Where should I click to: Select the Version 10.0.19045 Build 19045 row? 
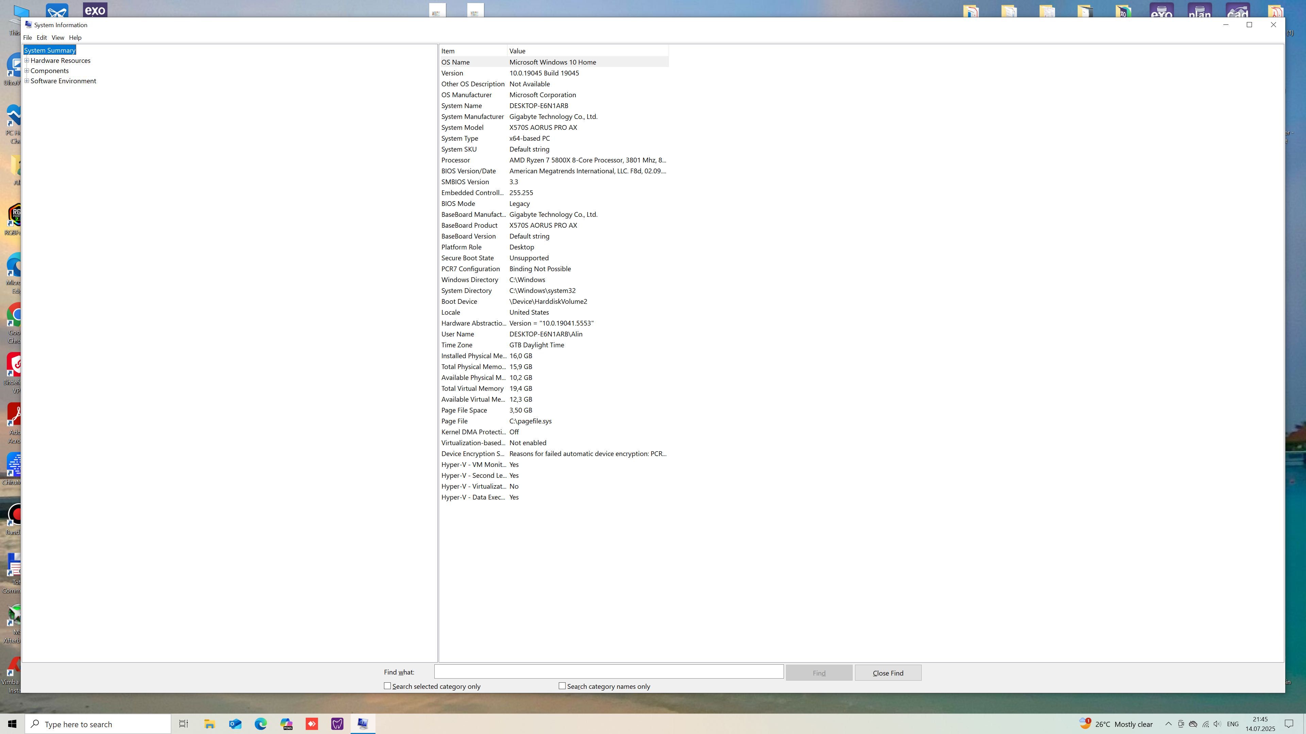554,73
